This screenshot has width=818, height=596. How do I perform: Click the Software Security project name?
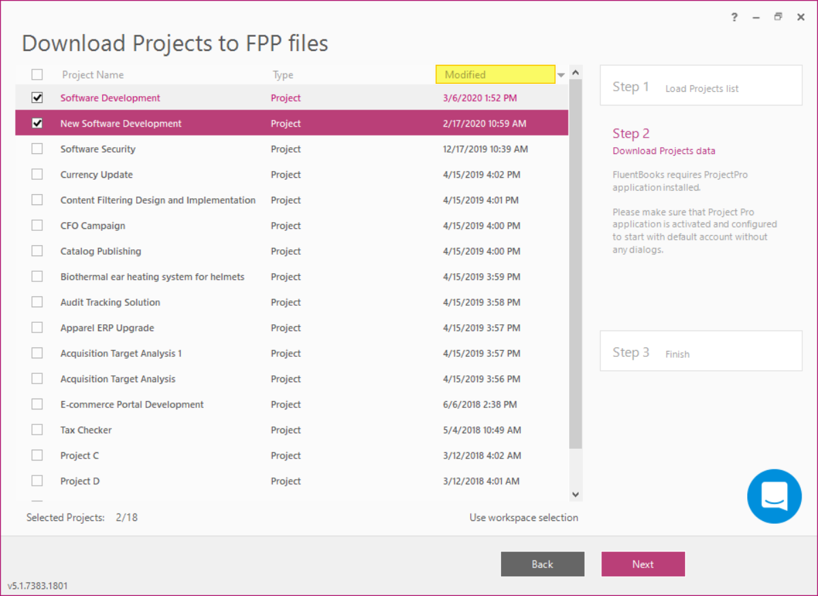click(x=98, y=149)
